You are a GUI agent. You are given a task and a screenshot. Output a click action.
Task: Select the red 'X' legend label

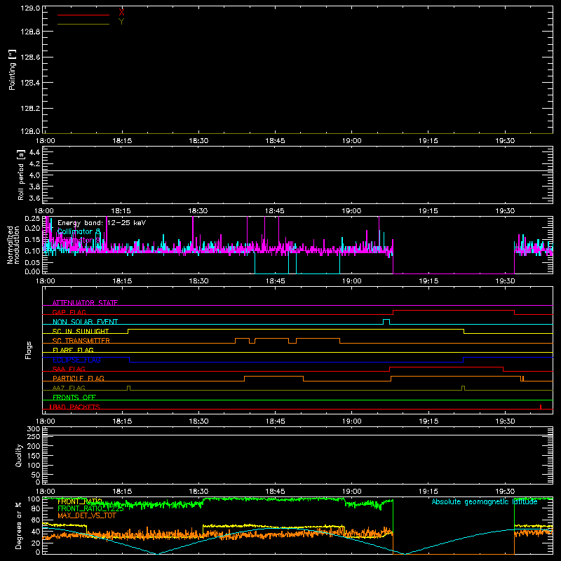(121, 12)
